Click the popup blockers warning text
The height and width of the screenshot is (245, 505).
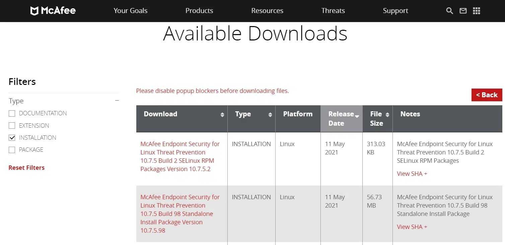[212, 91]
